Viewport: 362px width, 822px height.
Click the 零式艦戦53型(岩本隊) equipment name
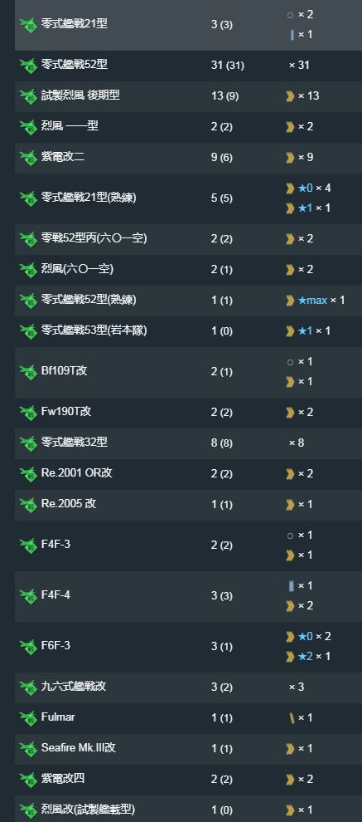coord(94,330)
